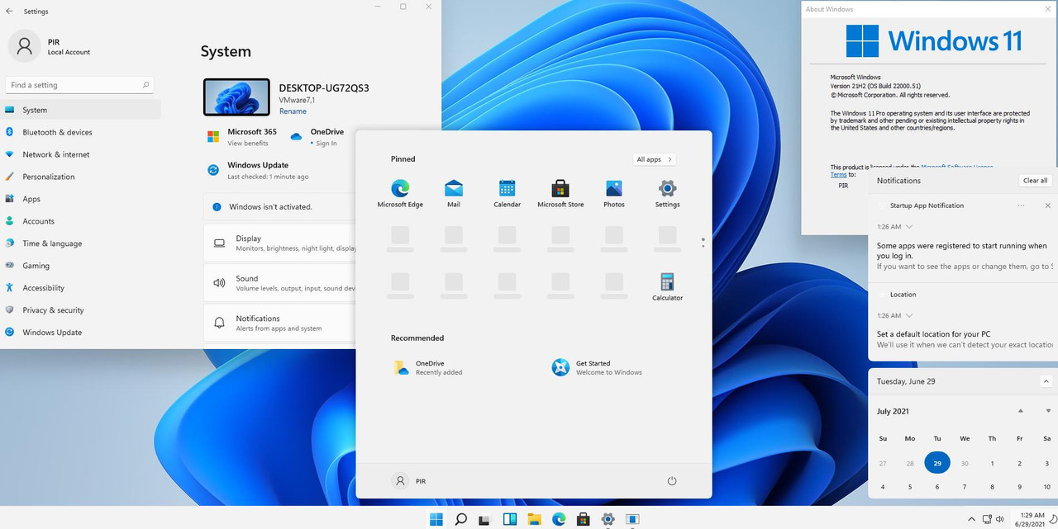Open Time & language settings
1058x529 pixels.
pyautogui.click(x=81, y=243)
